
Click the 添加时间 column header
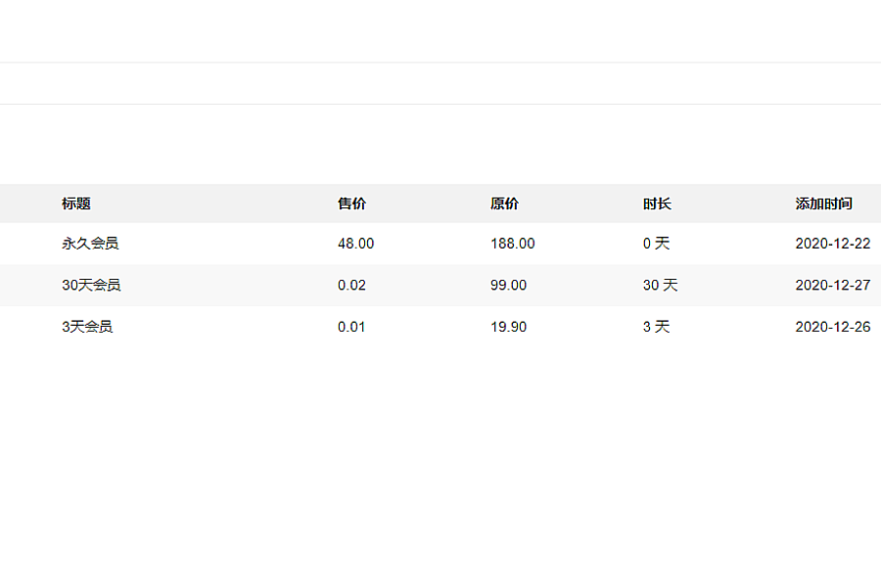click(x=823, y=203)
